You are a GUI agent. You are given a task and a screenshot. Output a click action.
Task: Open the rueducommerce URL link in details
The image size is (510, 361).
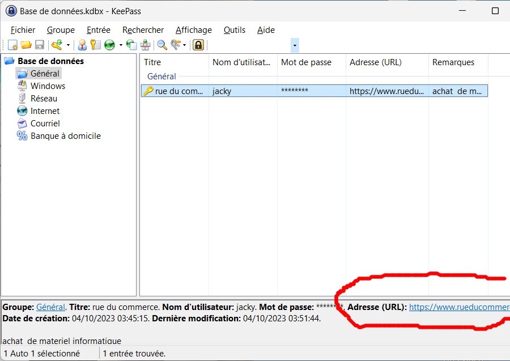(x=459, y=307)
